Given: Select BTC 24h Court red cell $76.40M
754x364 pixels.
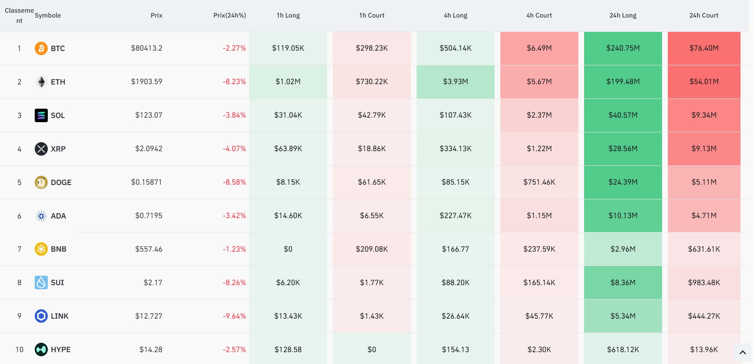Looking at the screenshot, I should [704, 48].
